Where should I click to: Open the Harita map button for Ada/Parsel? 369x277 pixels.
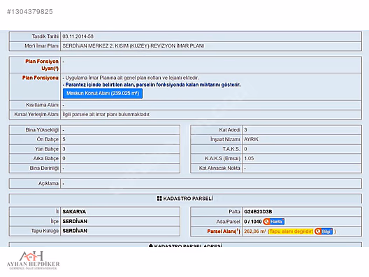274,222
